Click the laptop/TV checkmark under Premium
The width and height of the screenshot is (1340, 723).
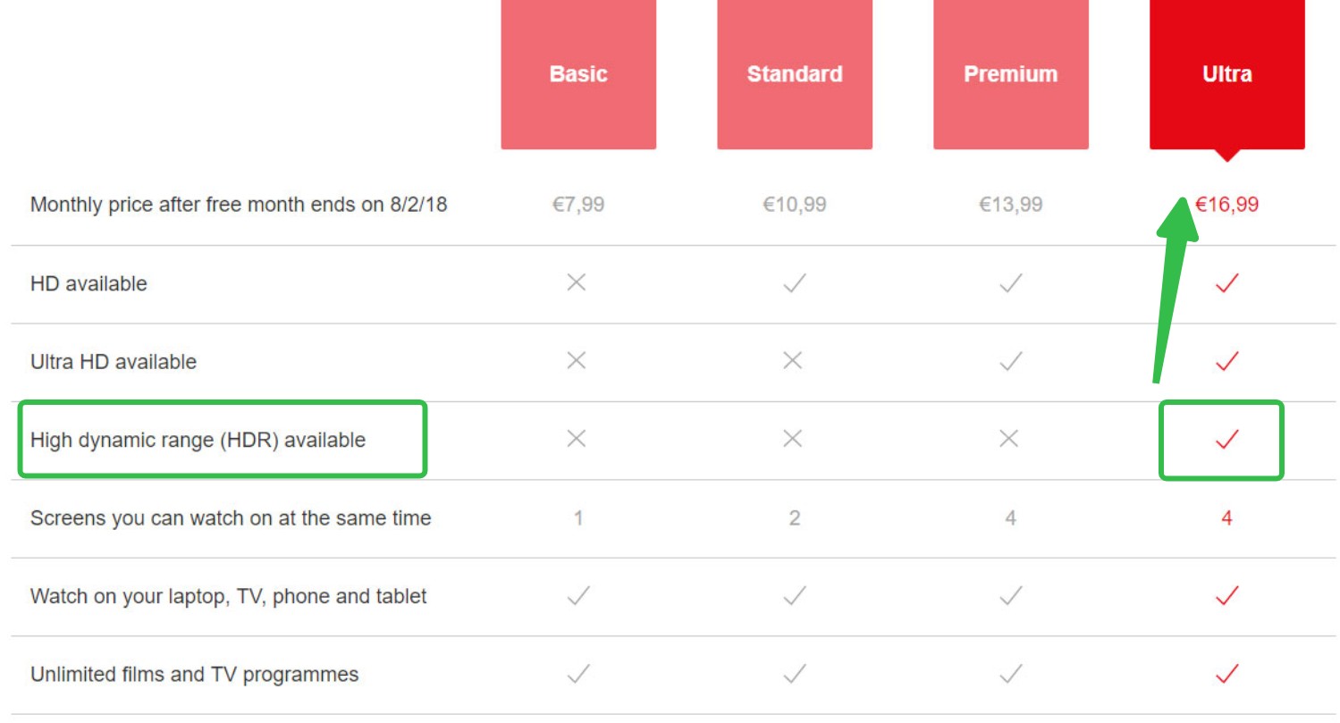pyautogui.click(x=1010, y=595)
